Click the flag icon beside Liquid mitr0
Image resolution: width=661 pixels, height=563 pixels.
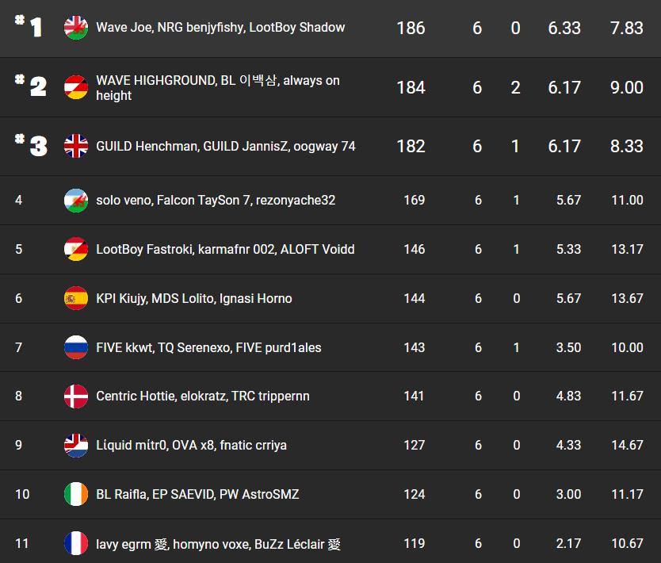point(76,445)
